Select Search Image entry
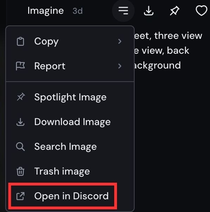This screenshot has width=210, height=212. [x=70, y=147]
